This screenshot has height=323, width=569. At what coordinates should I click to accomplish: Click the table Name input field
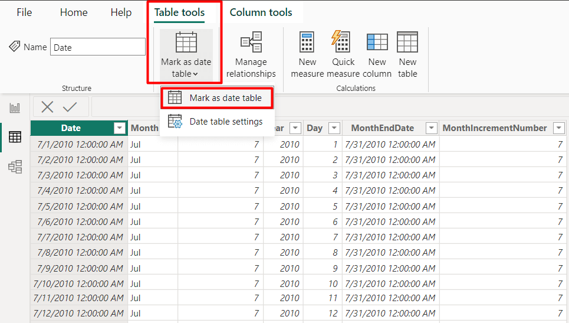point(98,47)
